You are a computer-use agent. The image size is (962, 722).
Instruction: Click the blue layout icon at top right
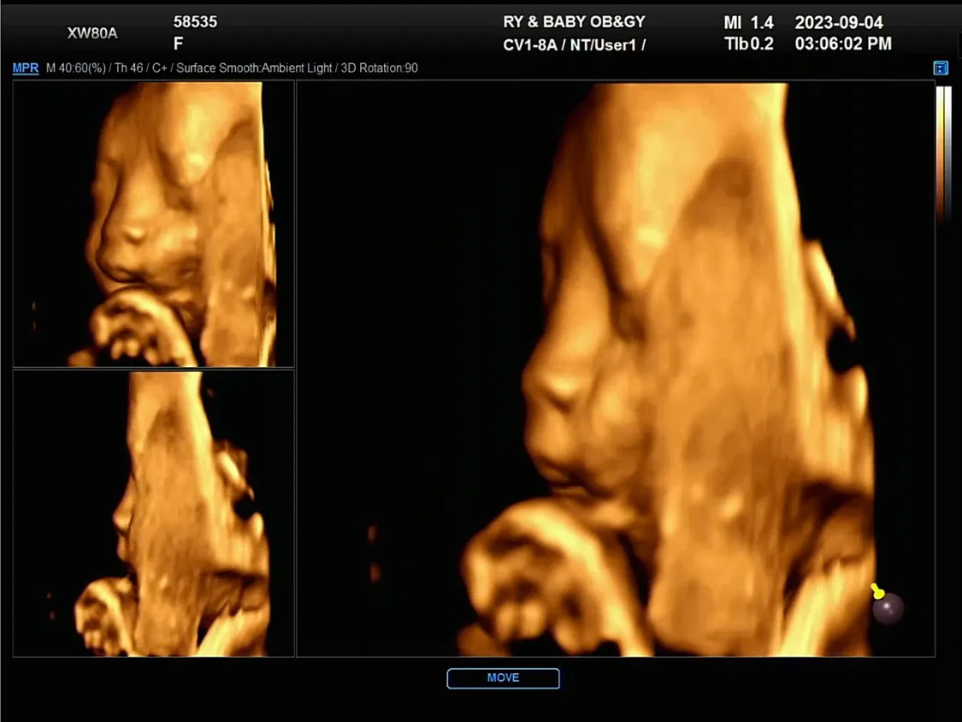point(941,68)
